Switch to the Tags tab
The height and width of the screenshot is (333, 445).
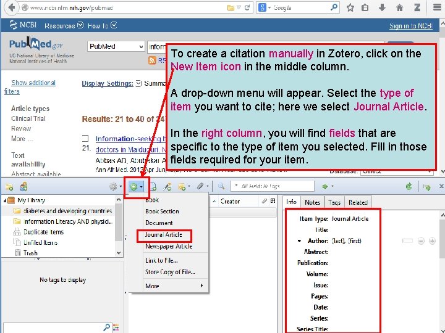pos(334,202)
